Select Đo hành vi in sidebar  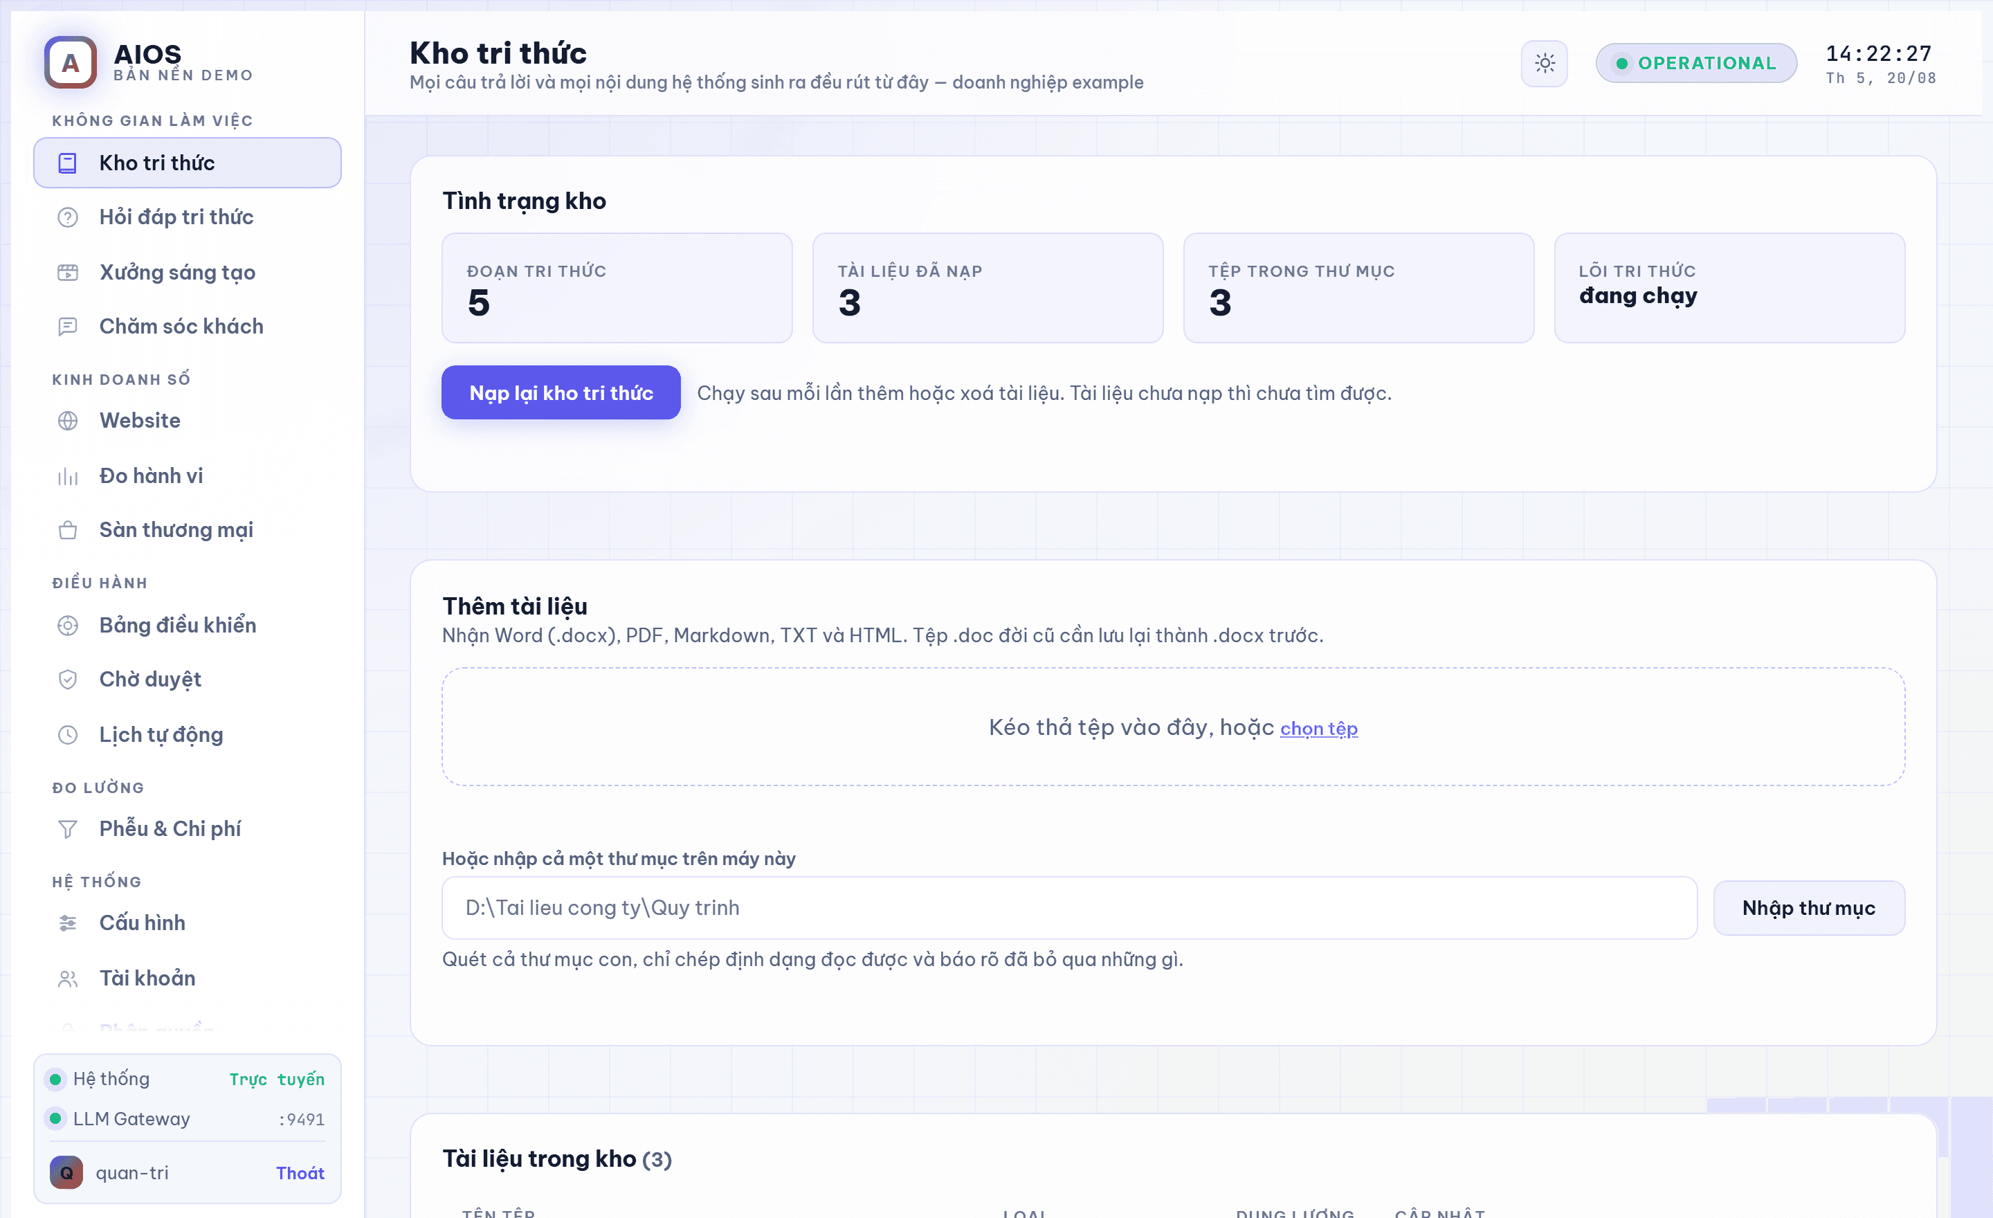click(x=188, y=475)
